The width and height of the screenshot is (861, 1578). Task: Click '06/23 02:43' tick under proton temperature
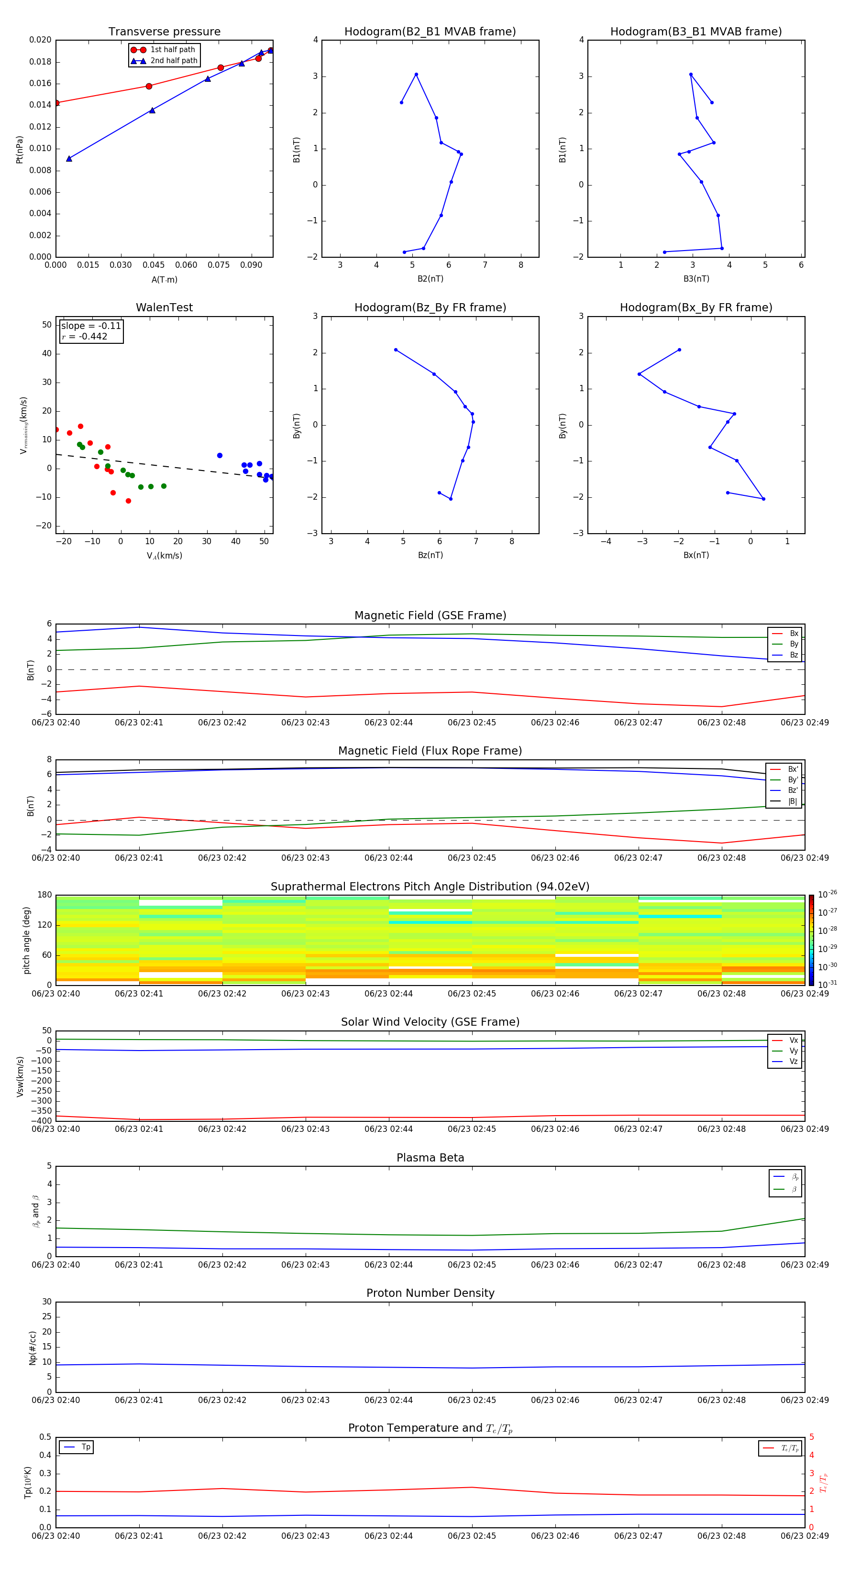click(305, 1536)
